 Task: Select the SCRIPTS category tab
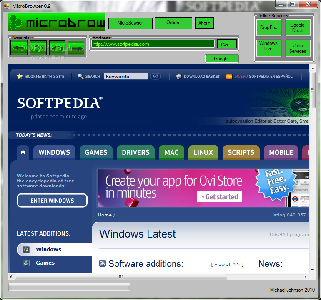241,152
